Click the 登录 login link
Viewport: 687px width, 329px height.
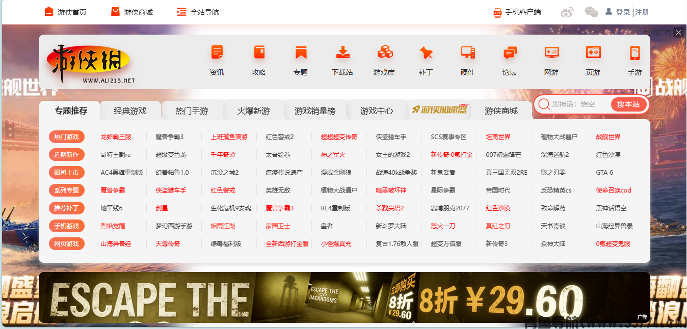623,12
